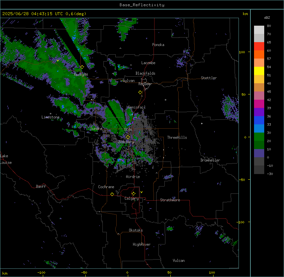Click the white plus marker west of Drumheller

tap(202, 123)
